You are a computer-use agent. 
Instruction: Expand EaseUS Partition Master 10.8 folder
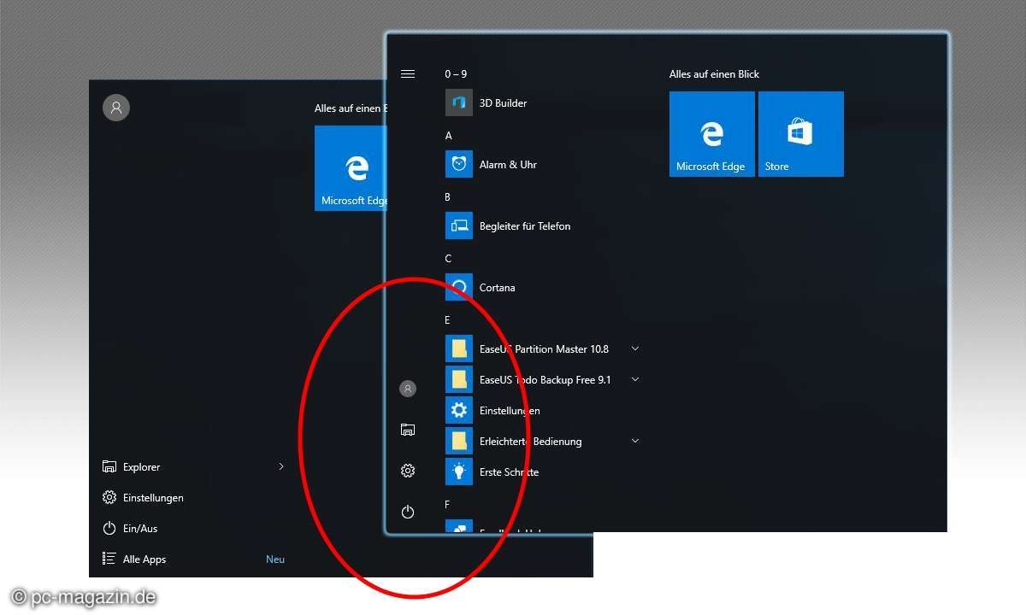(x=634, y=348)
